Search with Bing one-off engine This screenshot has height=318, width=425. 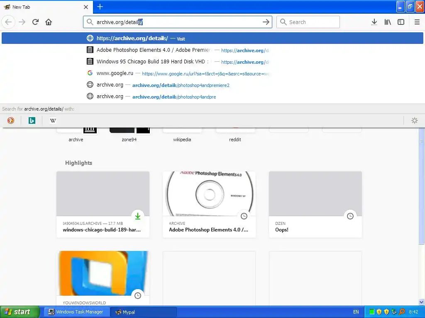[32, 120]
